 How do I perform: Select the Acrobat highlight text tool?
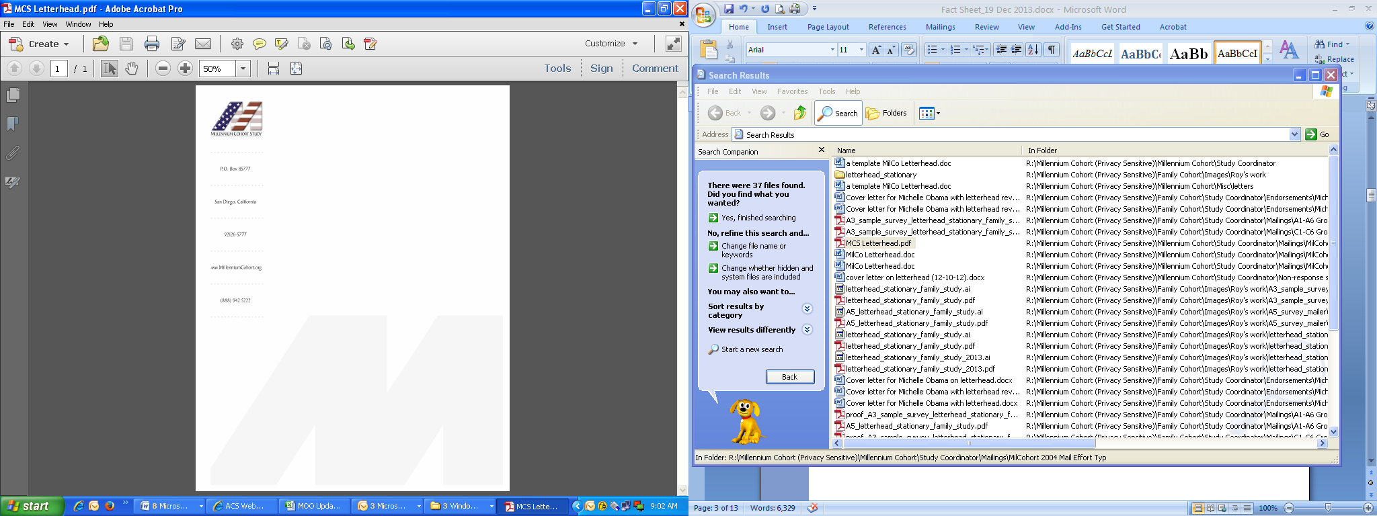coord(282,44)
